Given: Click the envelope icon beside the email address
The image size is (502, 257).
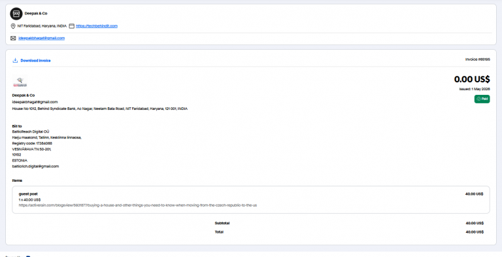Looking at the screenshot, I should [13, 38].
